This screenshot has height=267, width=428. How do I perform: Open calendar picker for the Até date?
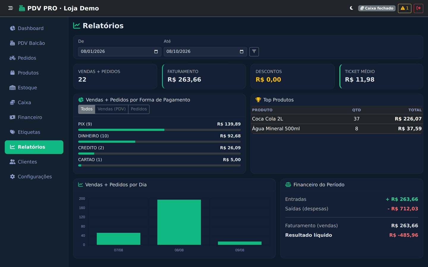(242, 52)
